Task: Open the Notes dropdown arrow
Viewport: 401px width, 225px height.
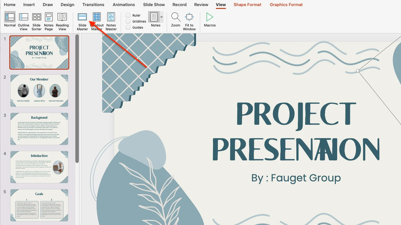Action: 162,16
